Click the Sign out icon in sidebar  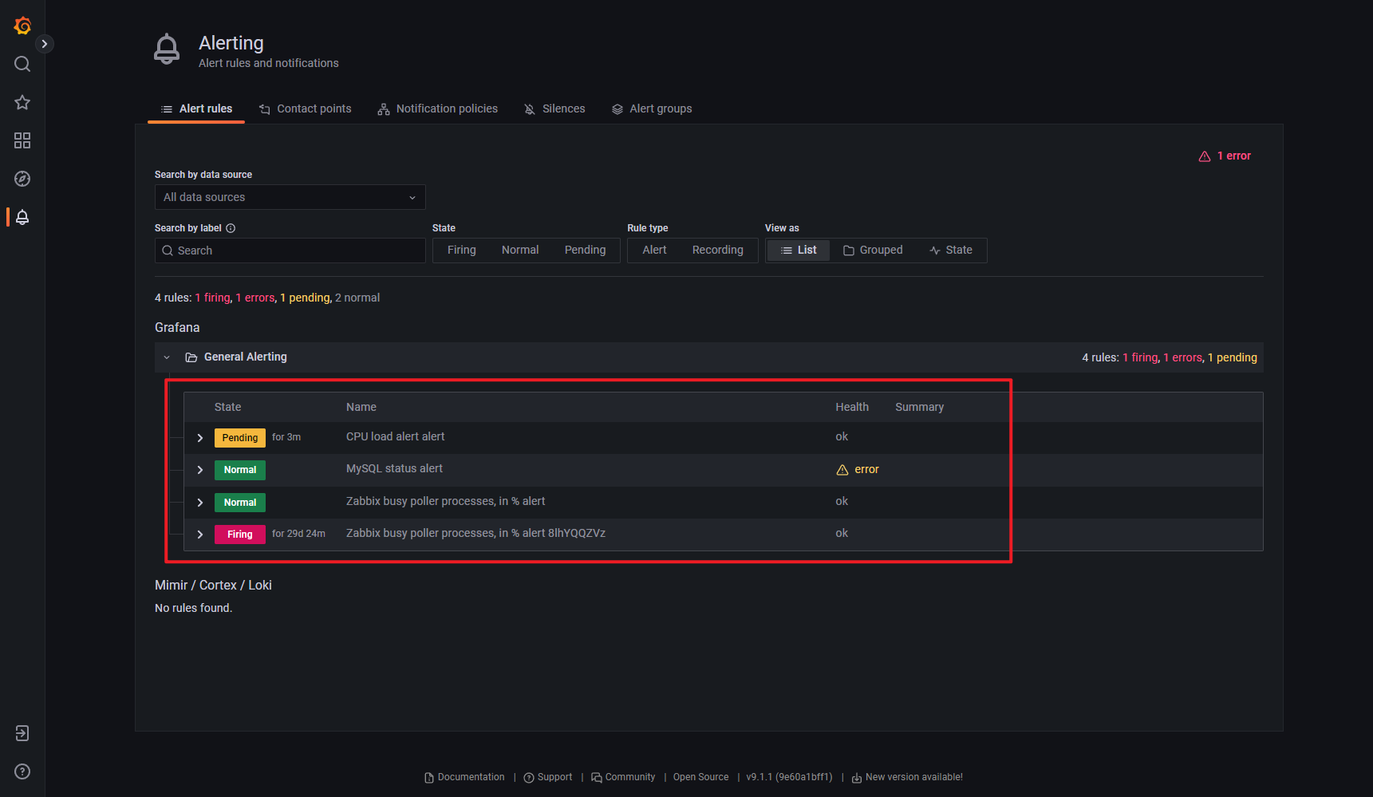(x=22, y=733)
